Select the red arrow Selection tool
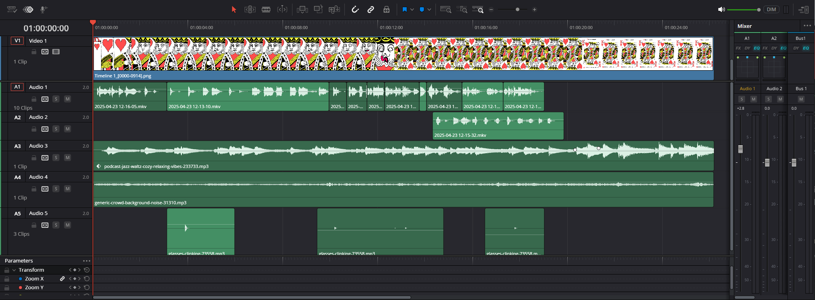Image resolution: width=815 pixels, height=300 pixels. [234, 10]
